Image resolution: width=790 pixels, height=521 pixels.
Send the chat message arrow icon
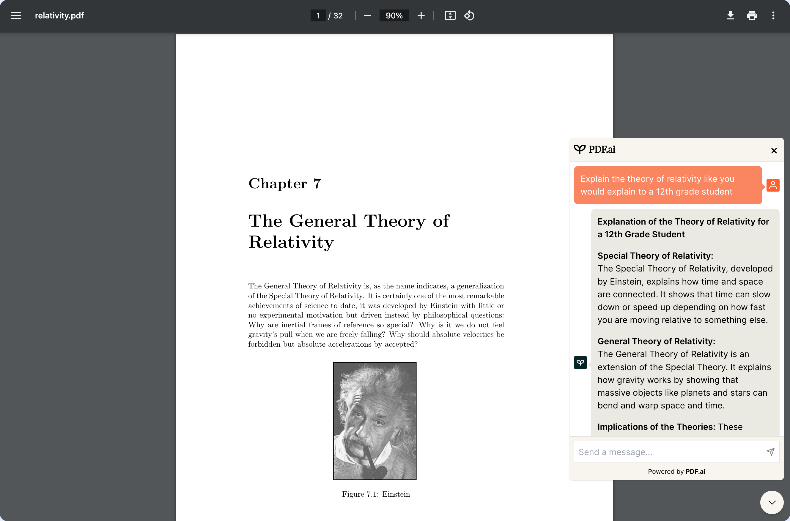(x=770, y=451)
